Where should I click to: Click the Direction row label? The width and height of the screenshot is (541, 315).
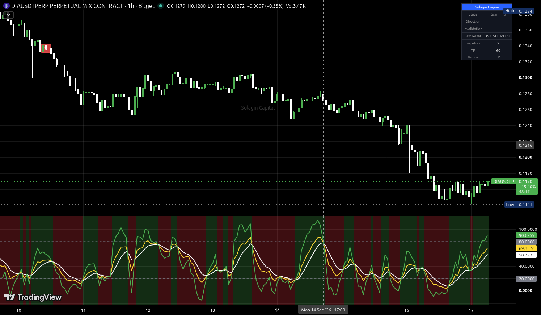click(x=473, y=22)
